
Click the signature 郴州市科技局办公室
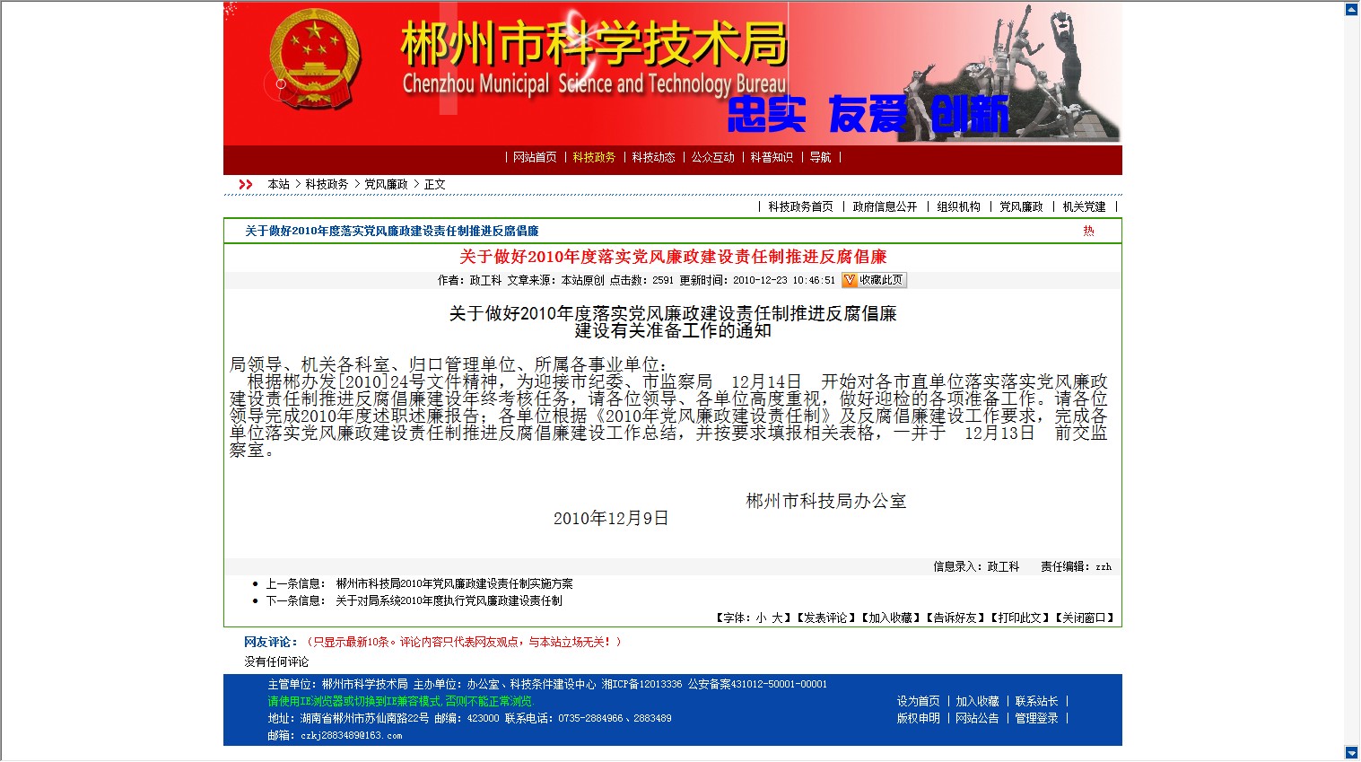click(826, 501)
